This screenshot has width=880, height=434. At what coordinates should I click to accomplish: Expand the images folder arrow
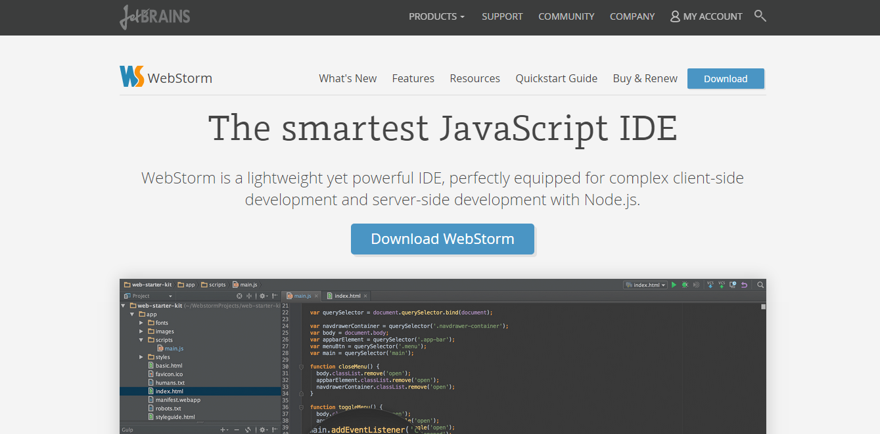(141, 331)
